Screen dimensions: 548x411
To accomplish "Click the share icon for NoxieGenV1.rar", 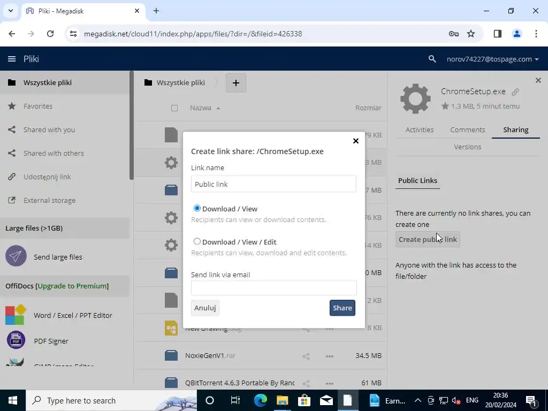I will click(306, 356).
